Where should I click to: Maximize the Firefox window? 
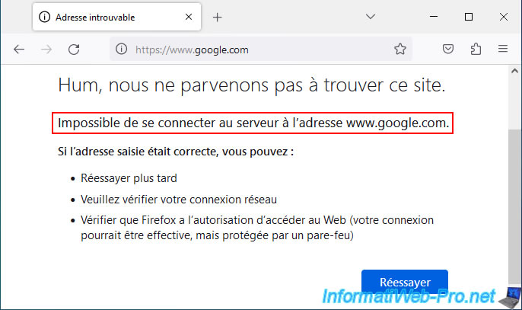pos(469,17)
